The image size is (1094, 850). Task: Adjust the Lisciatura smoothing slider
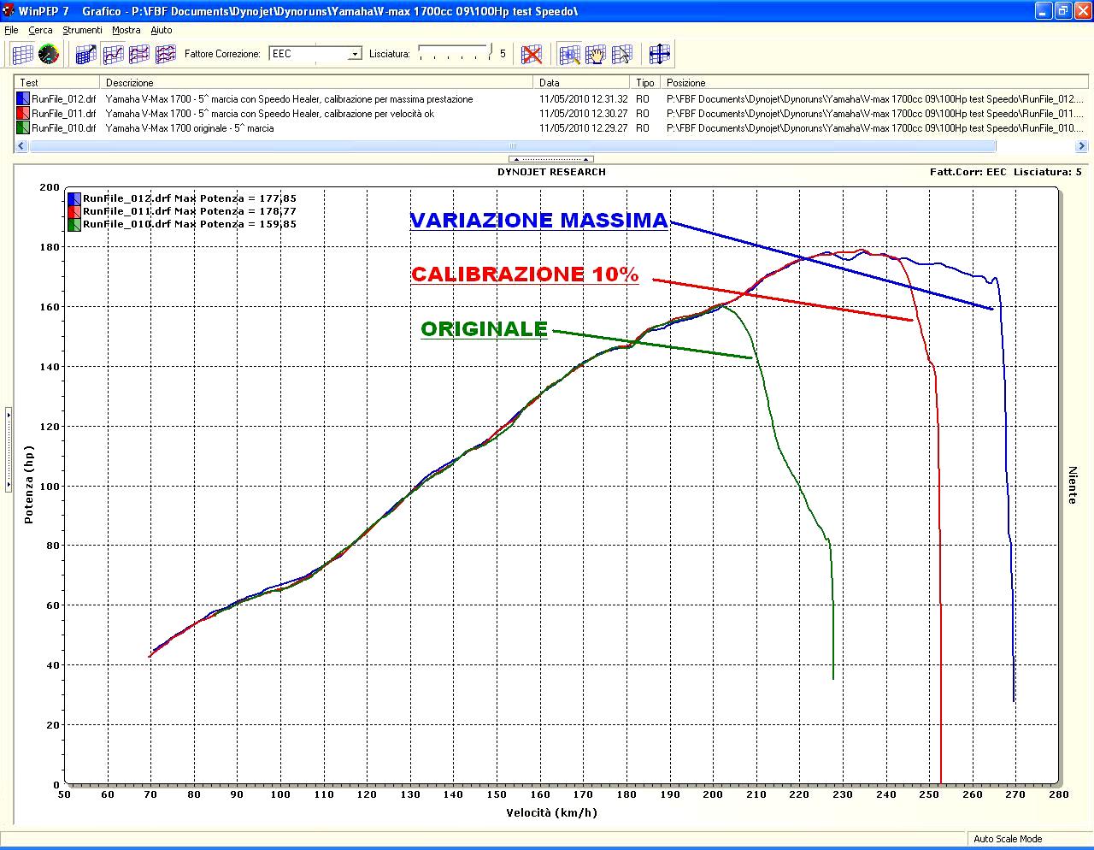tap(454, 53)
